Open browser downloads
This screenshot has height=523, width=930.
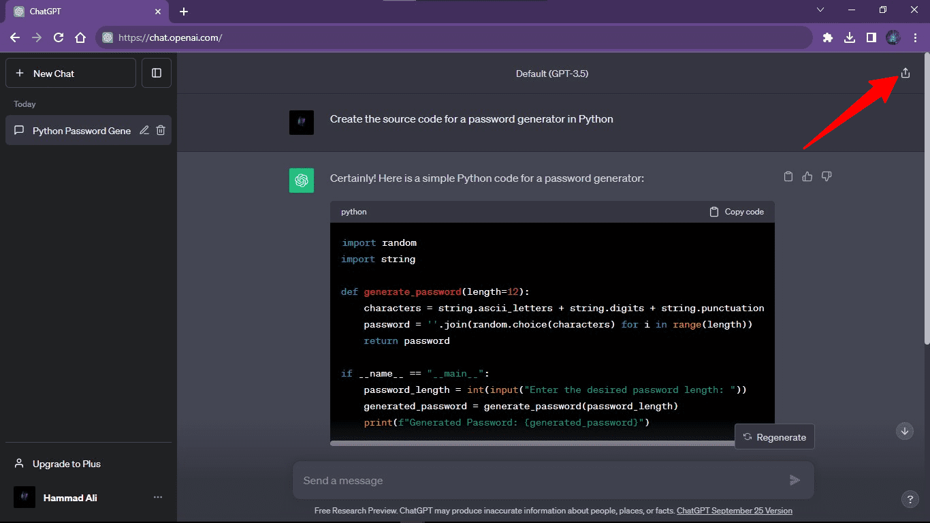(x=850, y=38)
